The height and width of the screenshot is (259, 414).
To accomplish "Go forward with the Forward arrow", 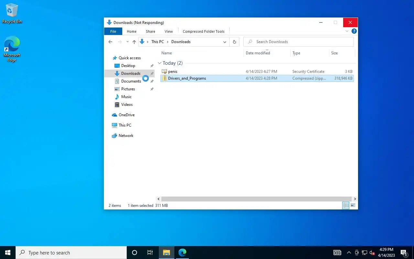I will (x=120, y=42).
